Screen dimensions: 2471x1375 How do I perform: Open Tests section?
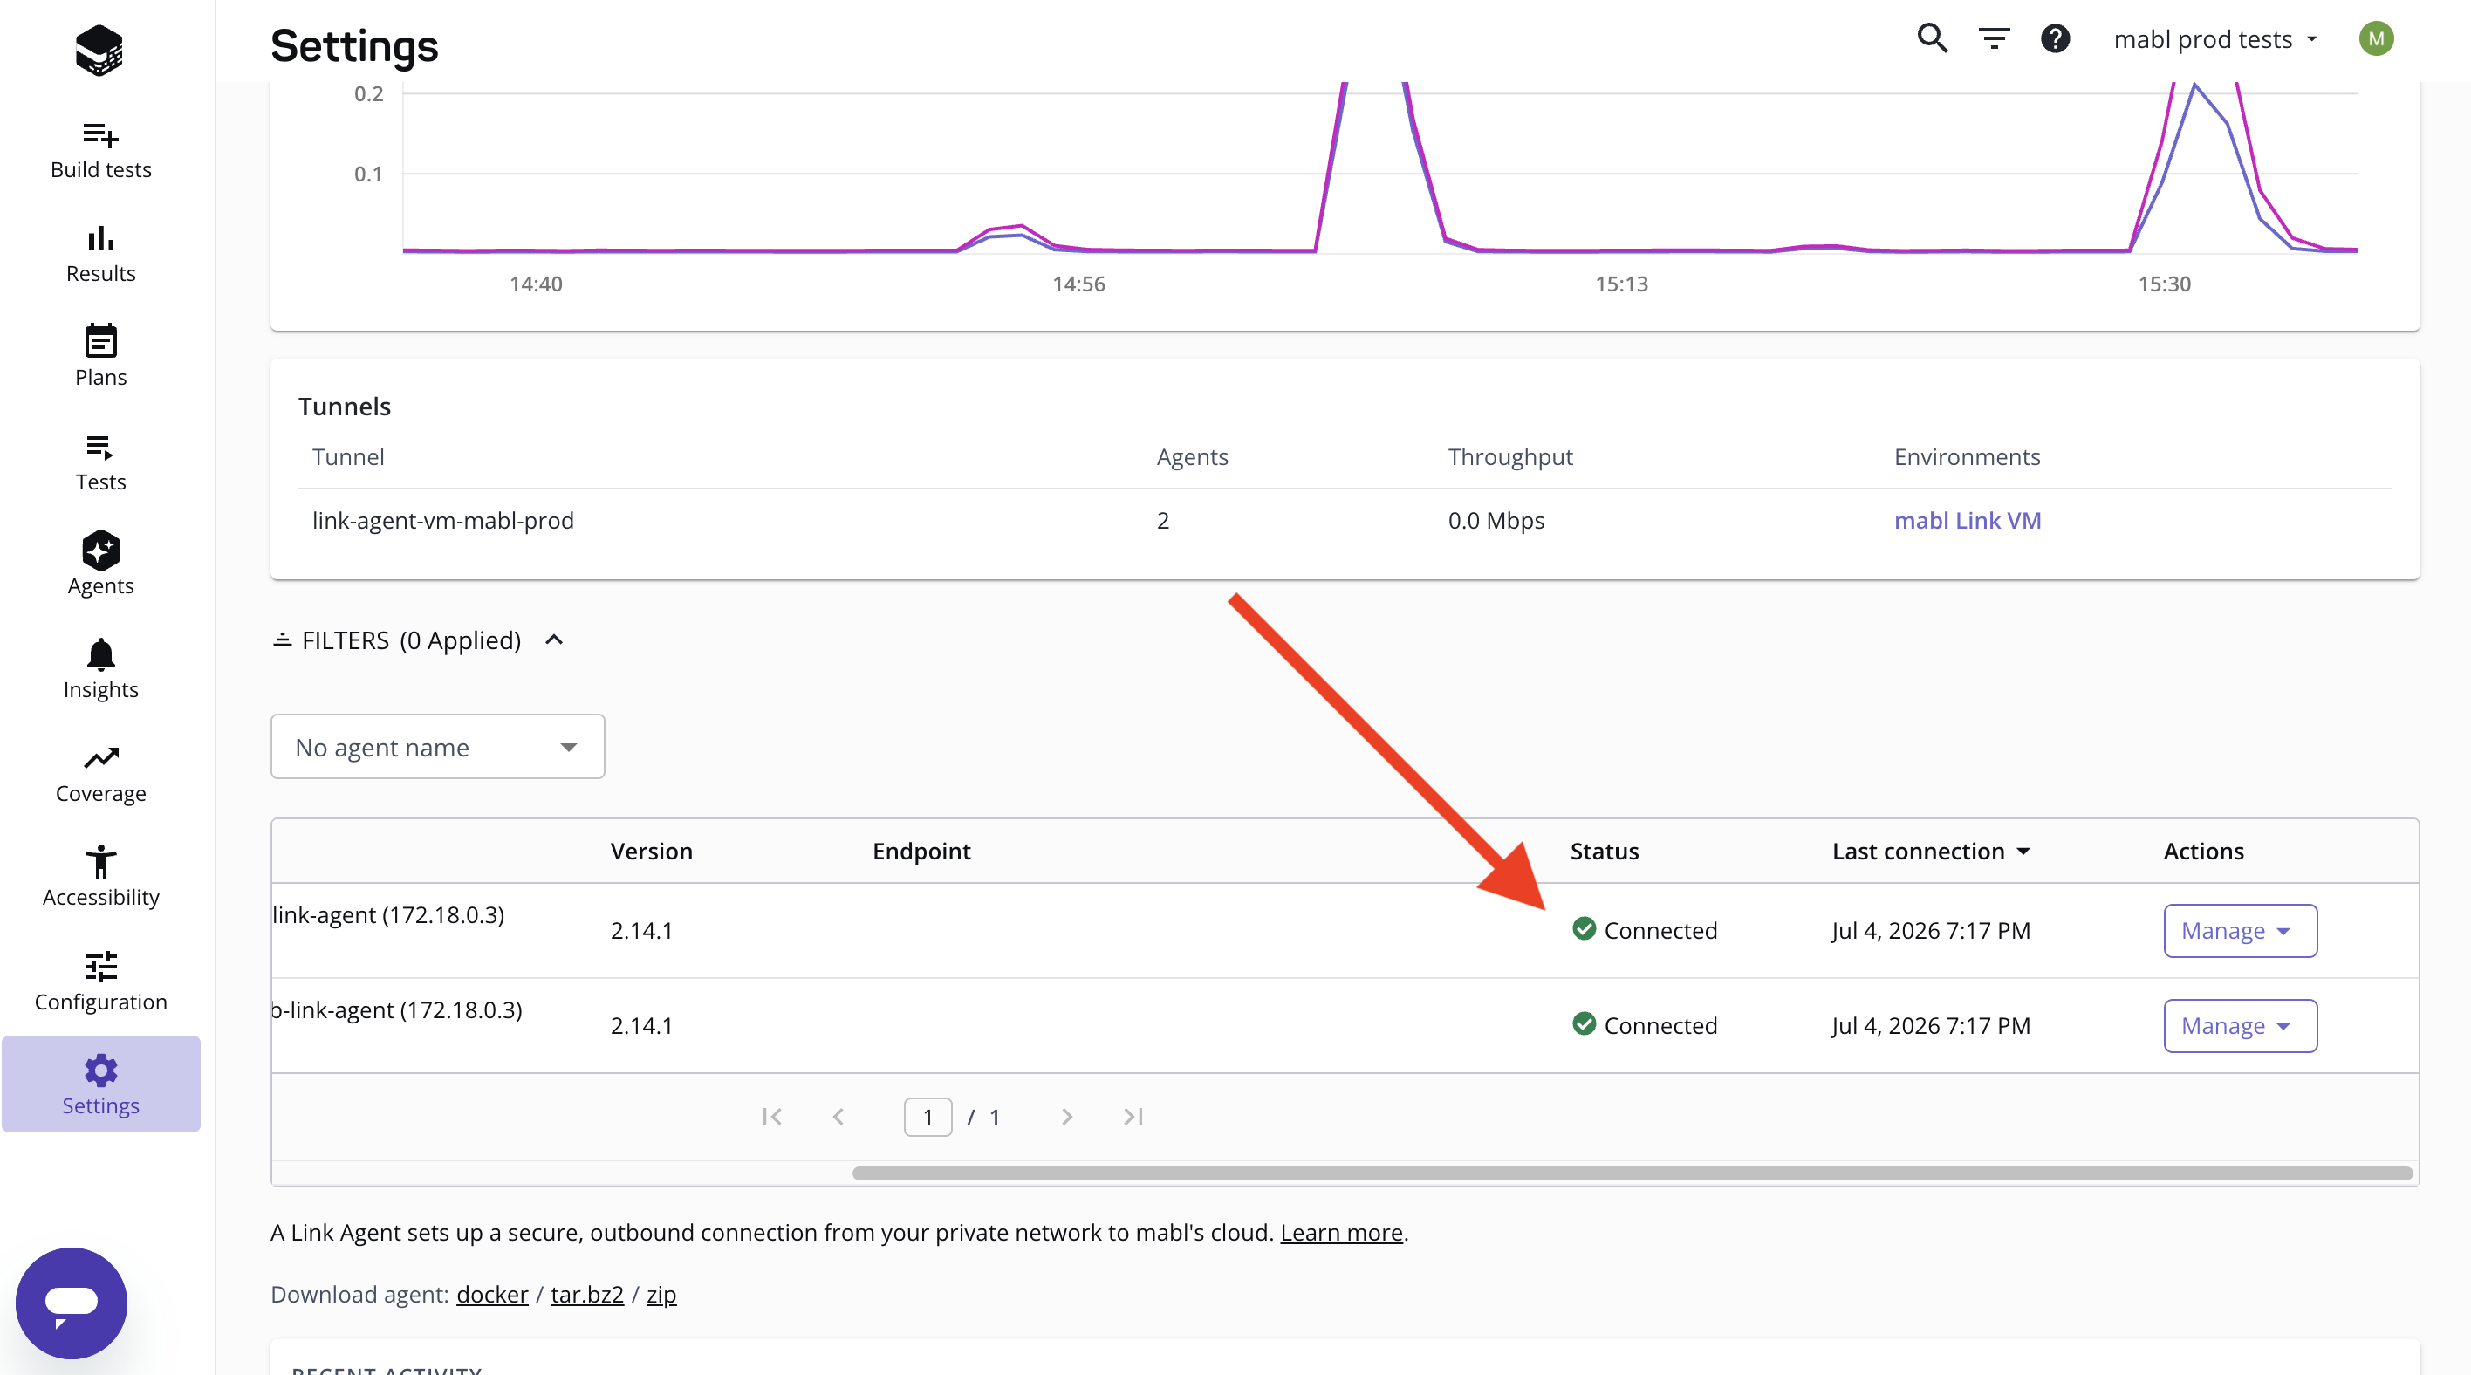point(100,462)
